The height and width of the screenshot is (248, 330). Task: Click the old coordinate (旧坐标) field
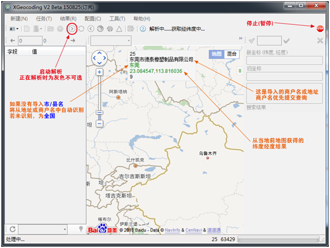[x=284, y=76]
